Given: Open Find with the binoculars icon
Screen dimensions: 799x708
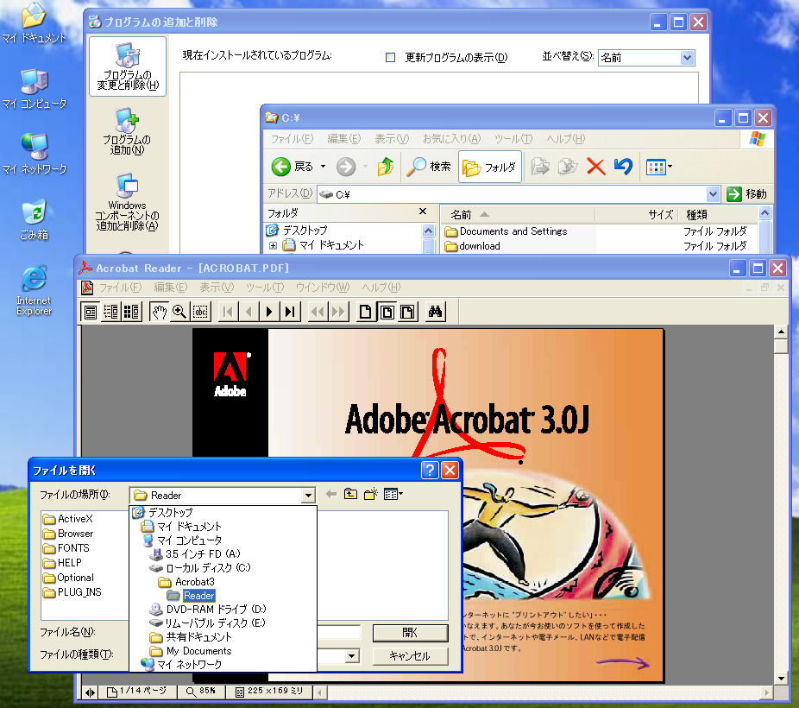Looking at the screenshot, I should click(435, 312).
